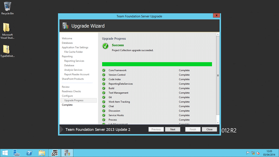The height and width of the screenshot is (157, 279).
Task: Click the Previous button
Action: 156,129
